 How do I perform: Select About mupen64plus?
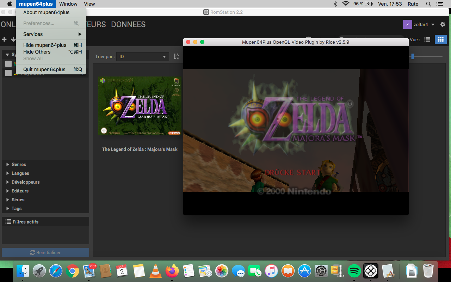51,12
